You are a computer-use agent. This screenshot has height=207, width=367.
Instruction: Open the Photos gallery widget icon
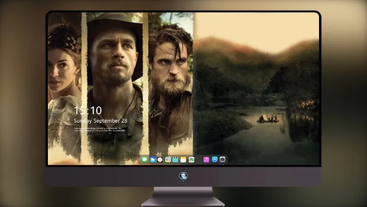click(191, 160)
